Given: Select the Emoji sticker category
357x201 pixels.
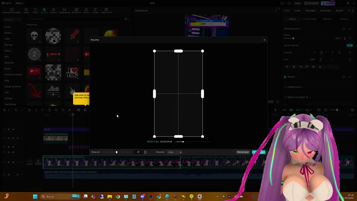Looking at the screenshot, I should 7,27.
